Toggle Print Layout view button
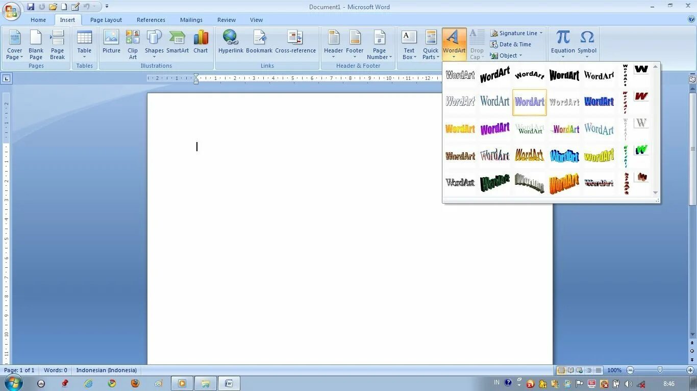Viewport: 697px width, 391px height. (x=561, y=370)
